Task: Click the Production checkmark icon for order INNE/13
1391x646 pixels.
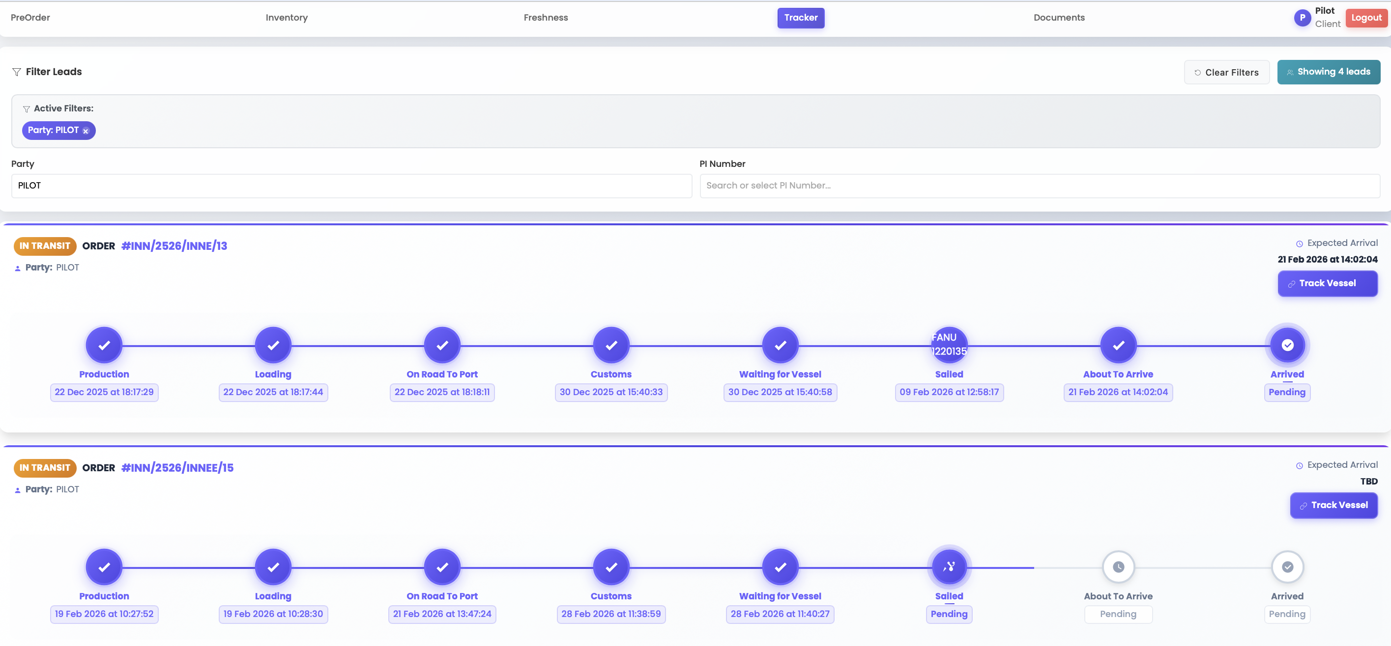Action: [104, 345]
